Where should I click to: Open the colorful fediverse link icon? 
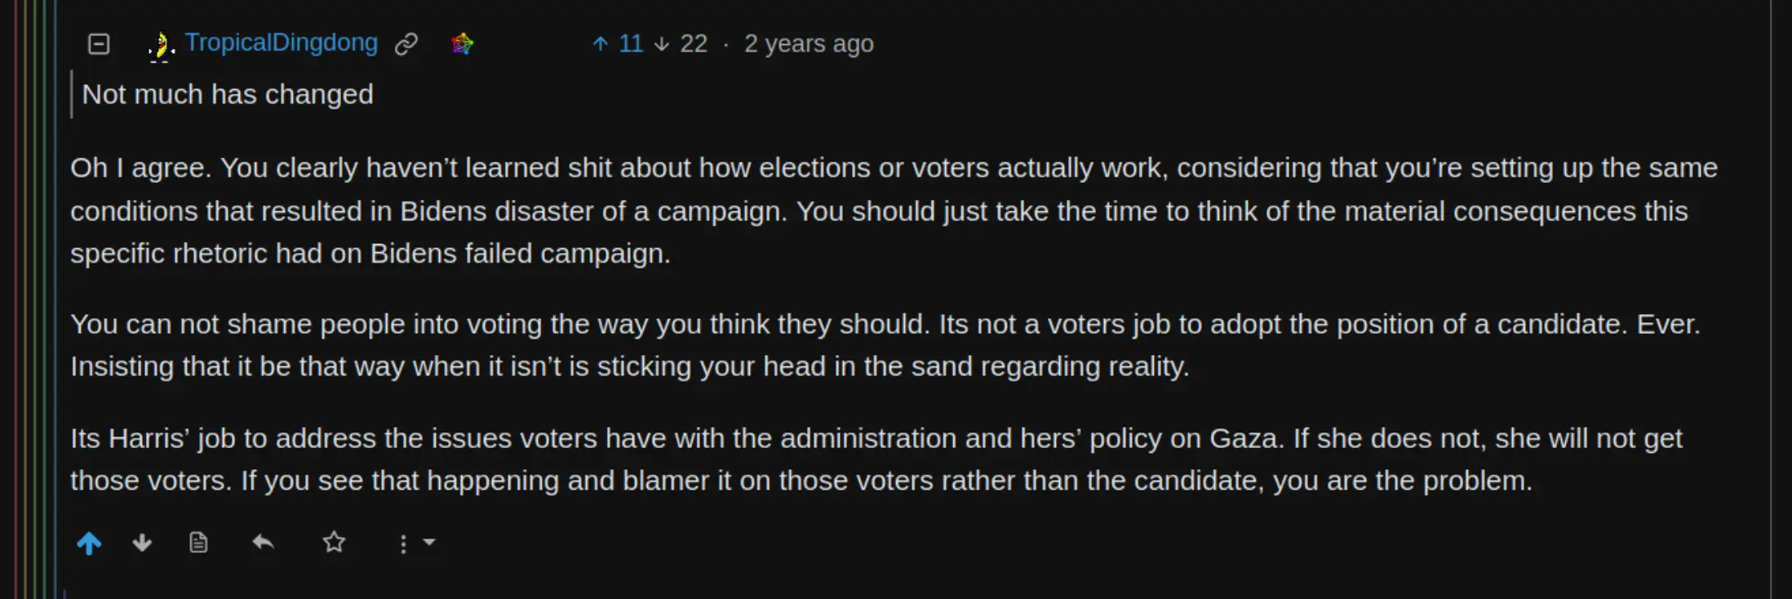click(462, 43)
